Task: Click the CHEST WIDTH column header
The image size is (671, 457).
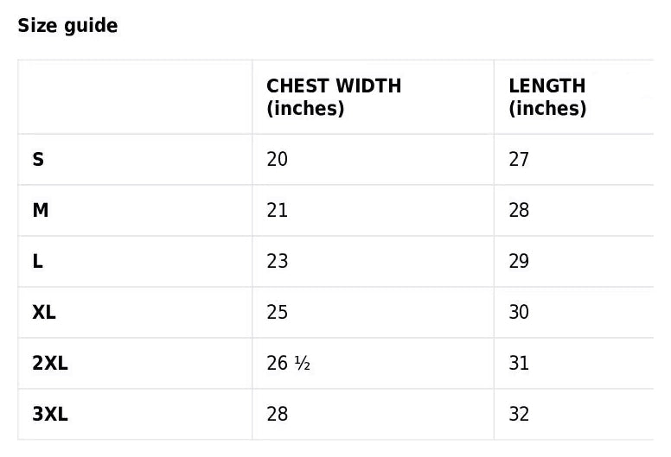Action: [334, 97]
